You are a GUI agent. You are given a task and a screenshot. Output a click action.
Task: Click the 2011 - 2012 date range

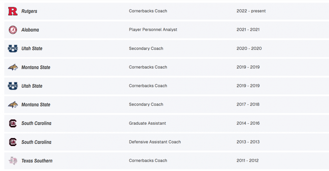click(x=247, y=161)
